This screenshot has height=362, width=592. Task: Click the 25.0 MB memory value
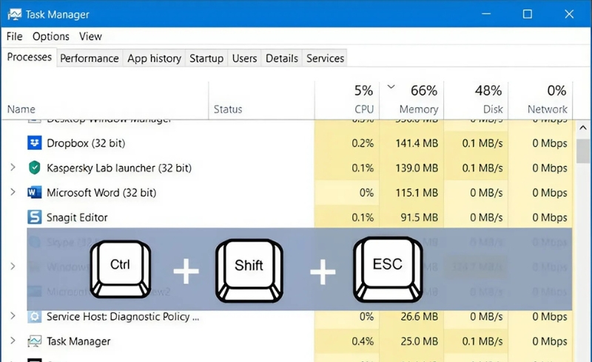pyautogui.click(x=419, y=341)
